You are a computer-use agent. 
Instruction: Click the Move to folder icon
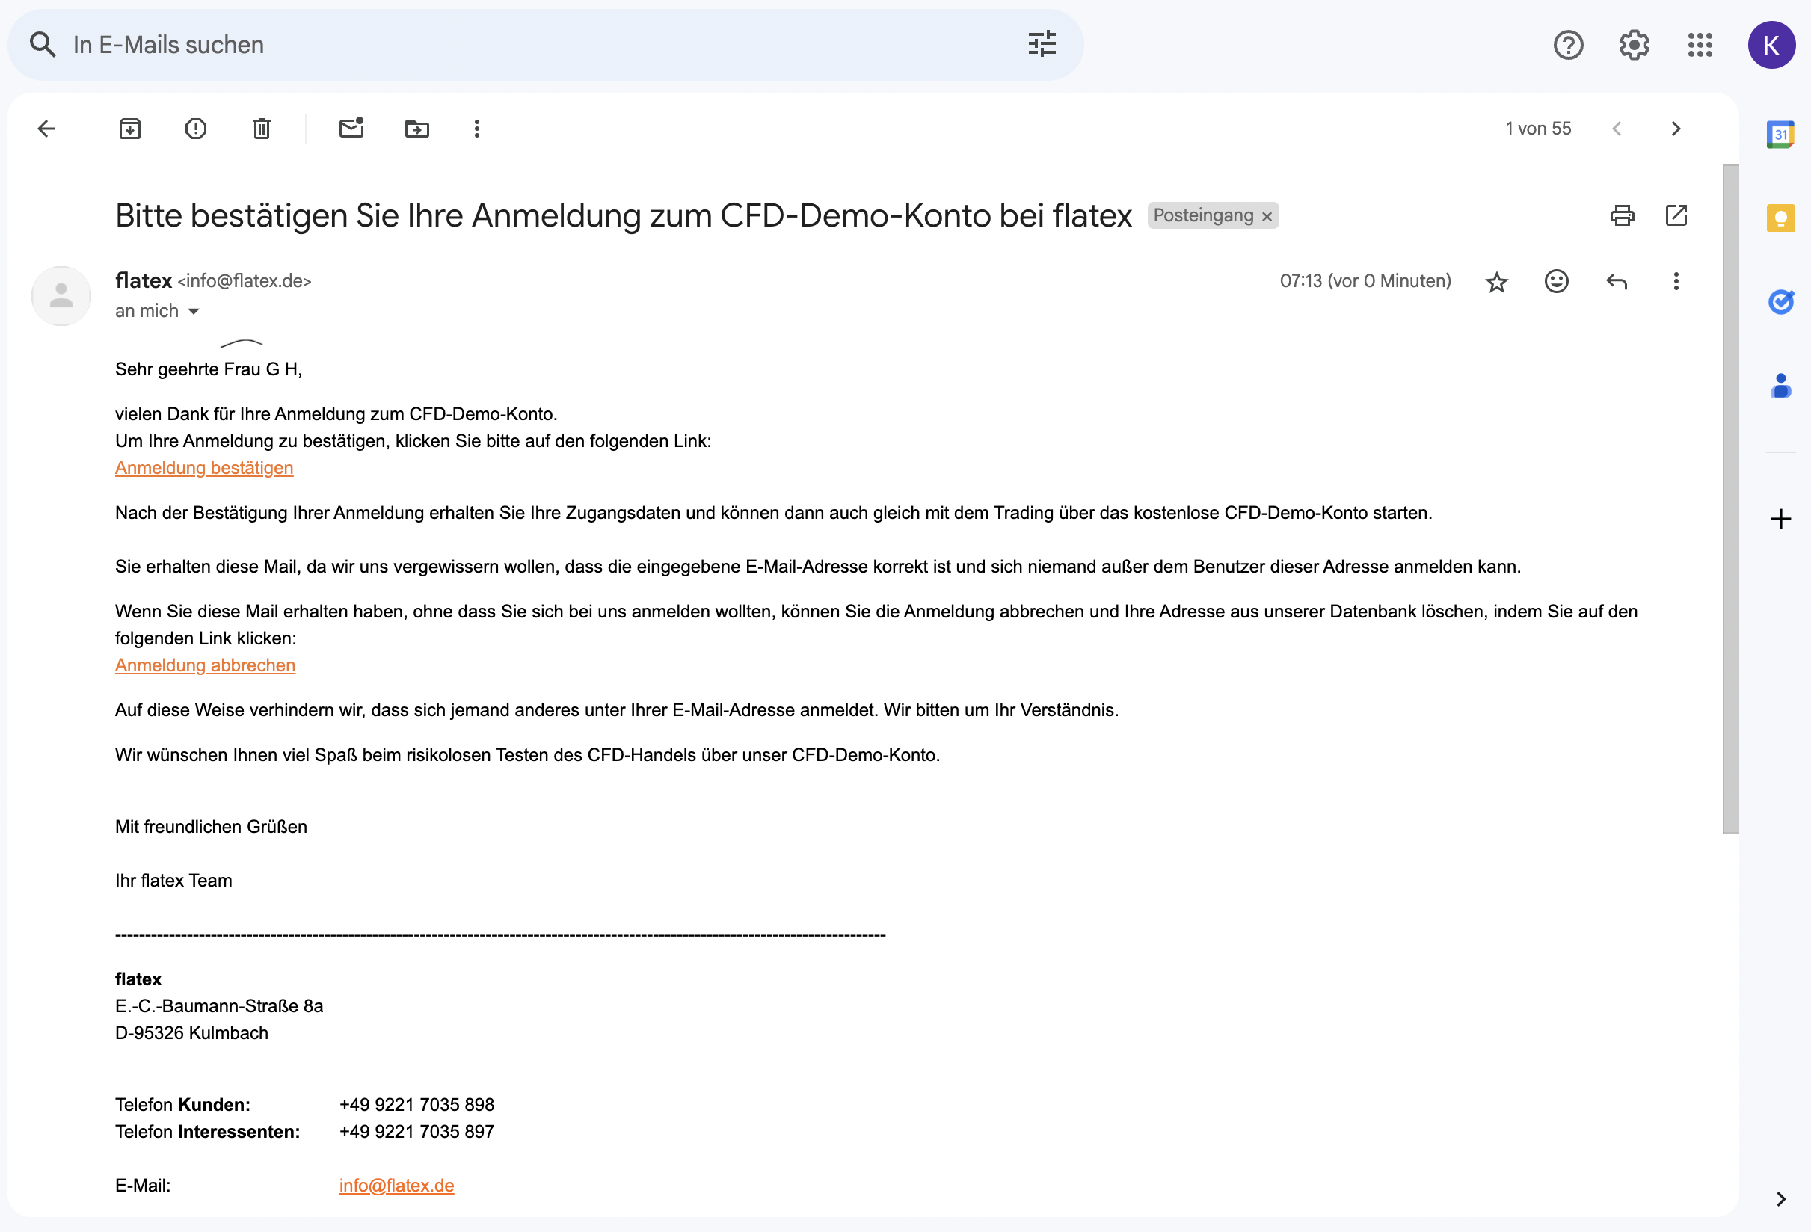[417, 129]
